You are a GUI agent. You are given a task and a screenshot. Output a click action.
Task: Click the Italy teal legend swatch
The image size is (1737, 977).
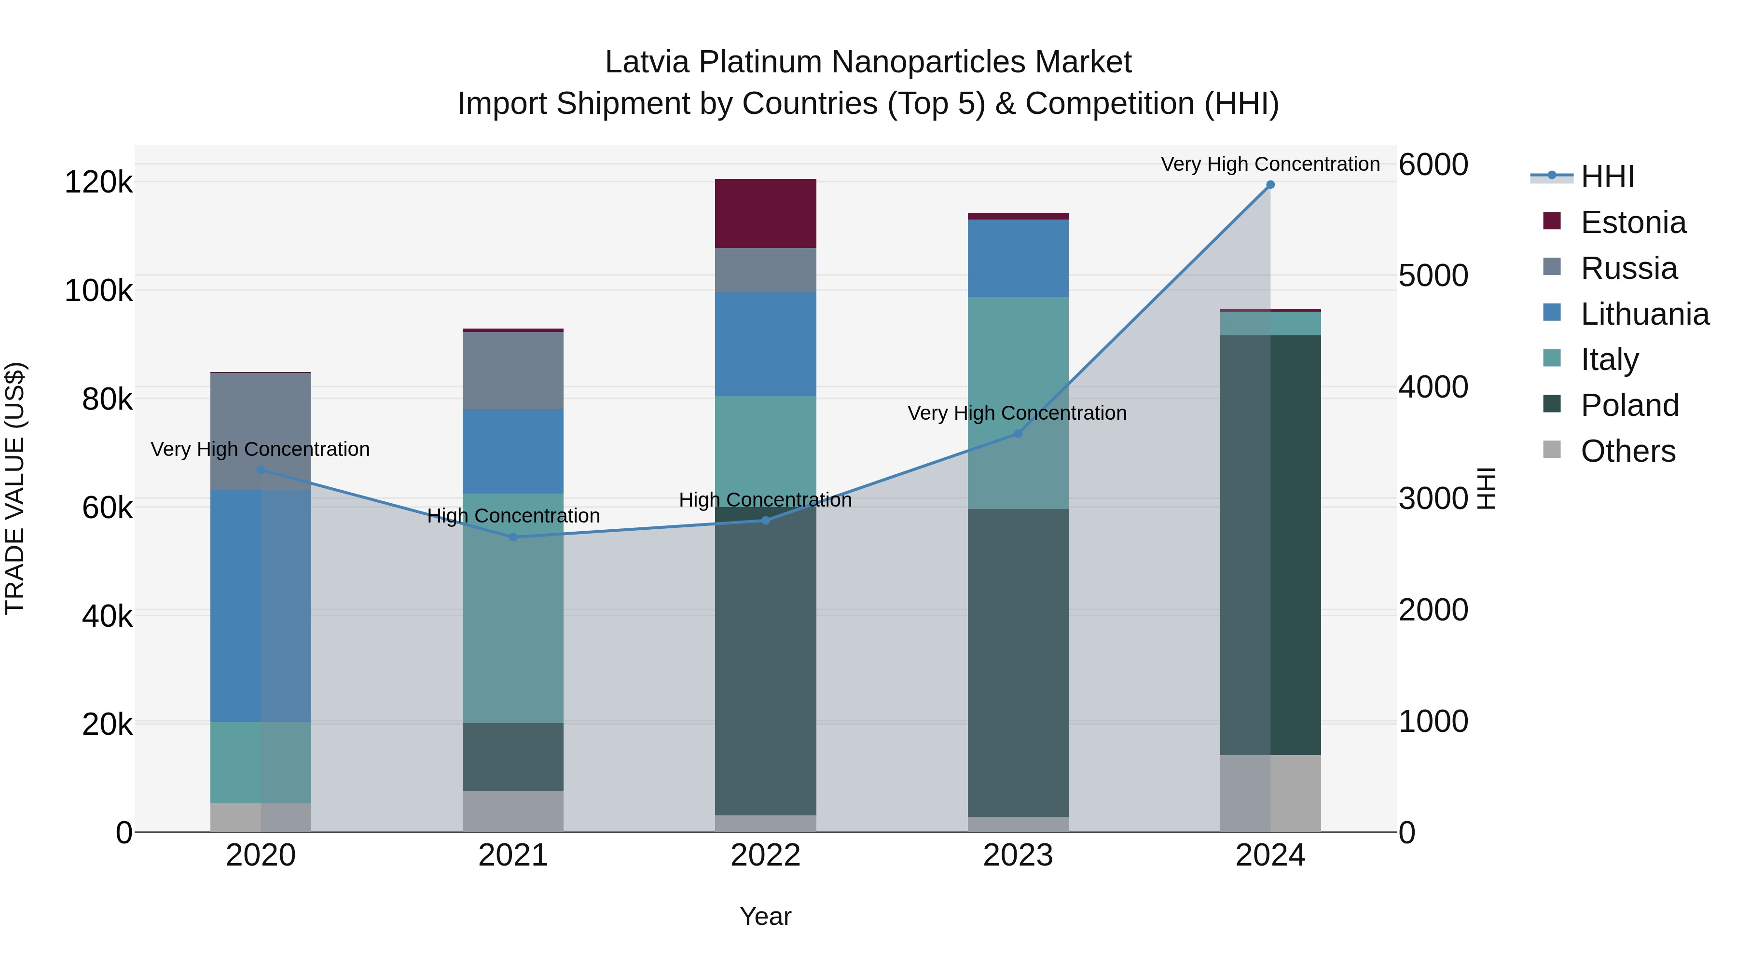click(1552, 358)
